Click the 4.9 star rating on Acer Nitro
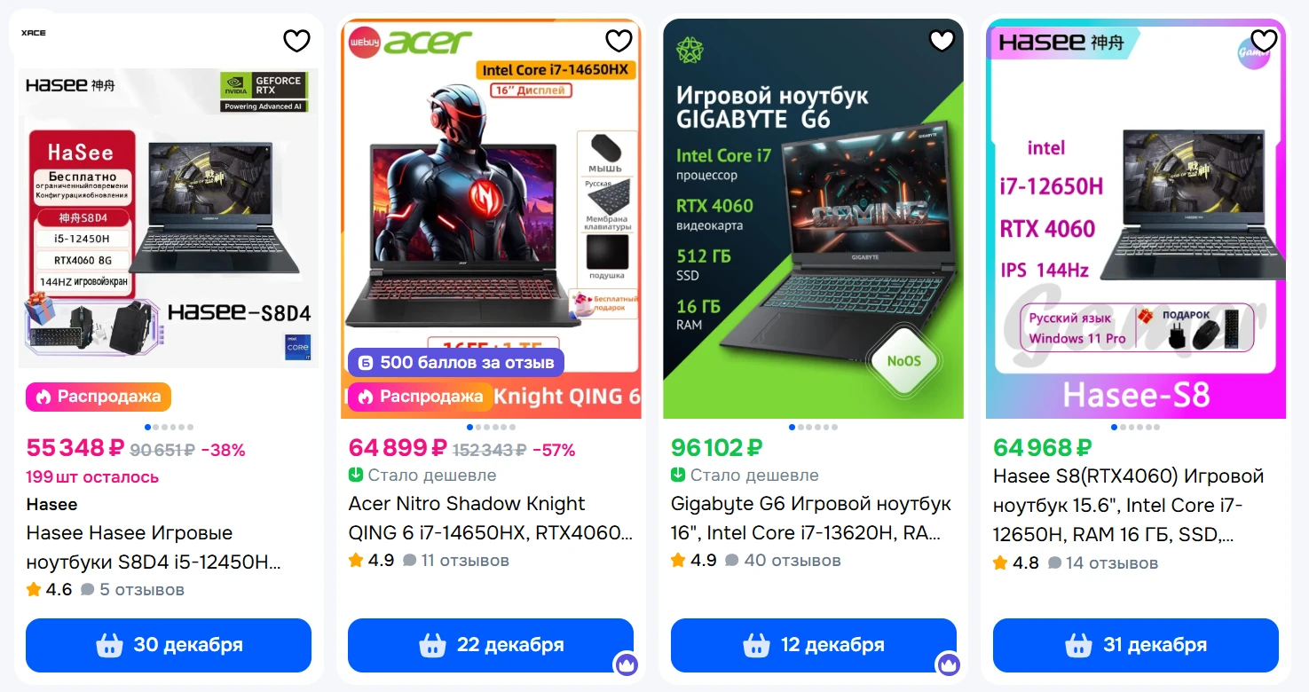Viewport: 1309px width, 692px height. click(x=371, y=560)
